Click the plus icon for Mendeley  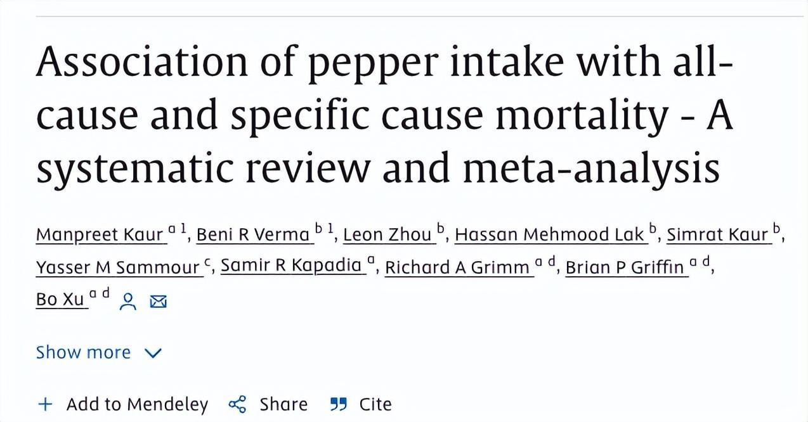coord(45,404)
